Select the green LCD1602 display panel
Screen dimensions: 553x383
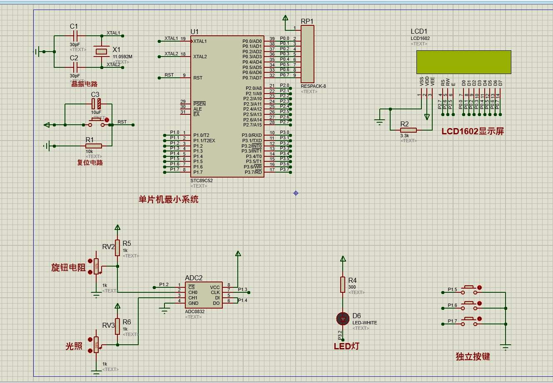[463, 62]
